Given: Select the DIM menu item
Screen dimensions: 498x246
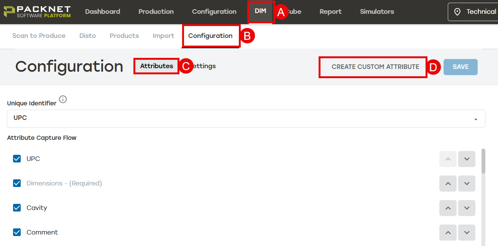Looking at the screenshot, I should coord(260,11).
